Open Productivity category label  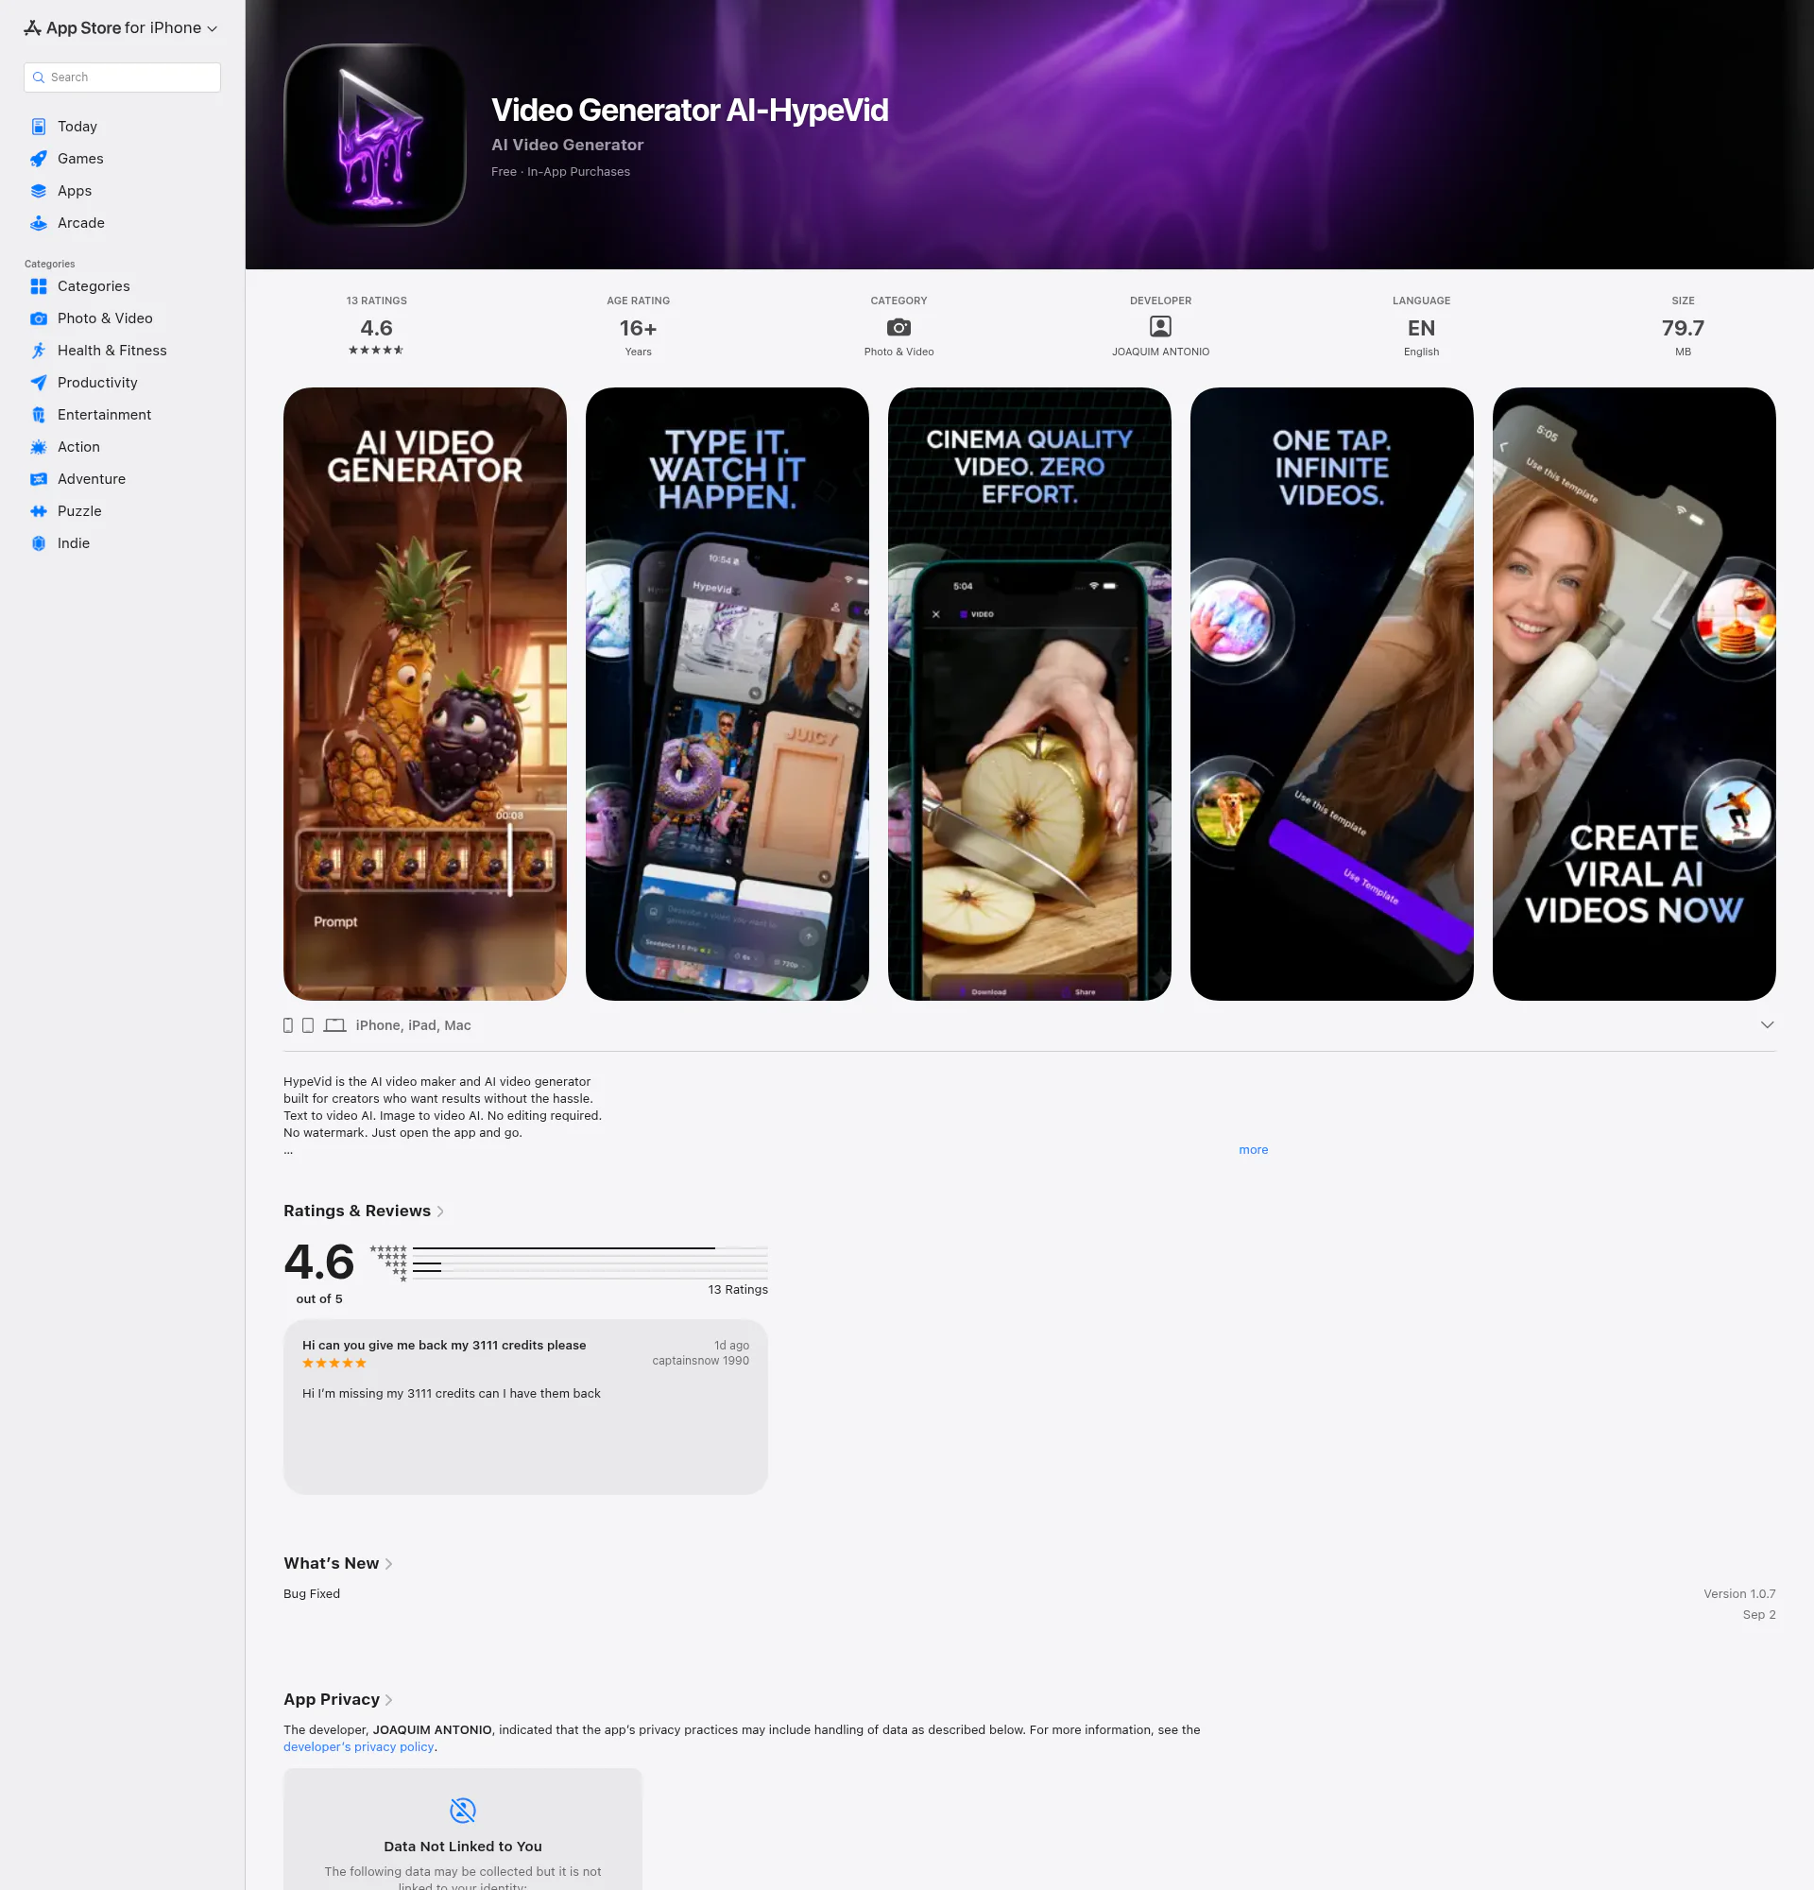(97, 383)
